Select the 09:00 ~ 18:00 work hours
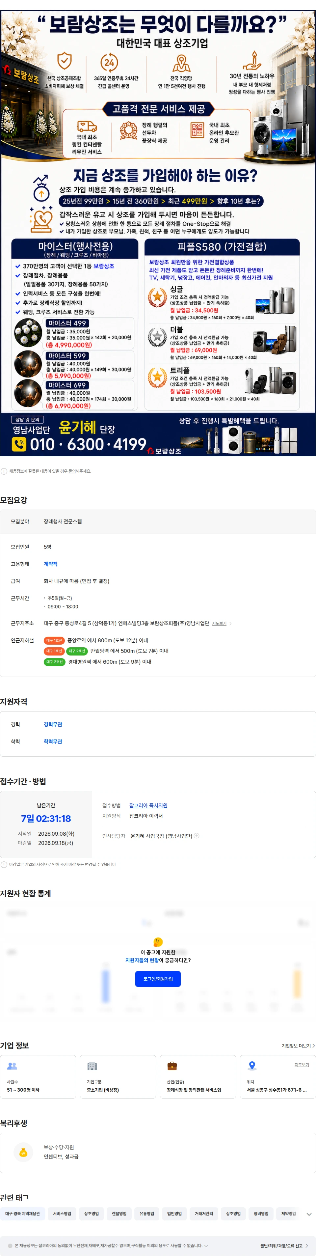This screenshot has width=316, height=1256. coord(63,606)
